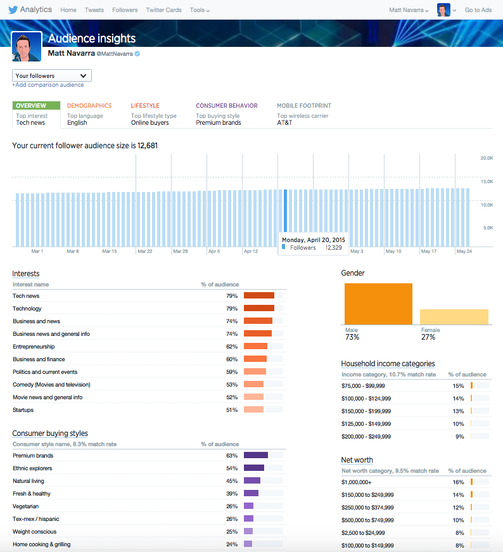Image resolution: width=503 pixels, height=552 pixels.
Task: Go to the Mobile Footprint tab
Action: point(303,106)
